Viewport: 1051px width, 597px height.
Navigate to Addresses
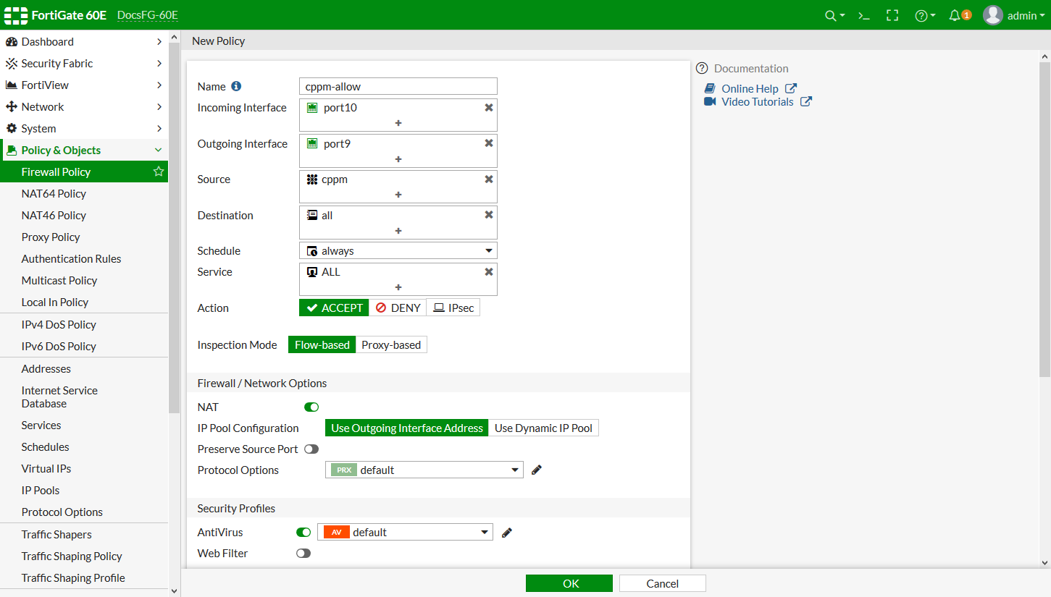(46, 368)
